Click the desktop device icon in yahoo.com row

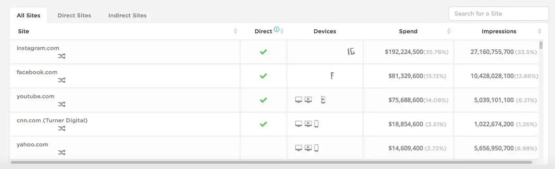point(299,148)
